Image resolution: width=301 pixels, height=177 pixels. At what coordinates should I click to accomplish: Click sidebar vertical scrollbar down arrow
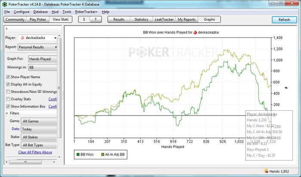click(59, 157)
